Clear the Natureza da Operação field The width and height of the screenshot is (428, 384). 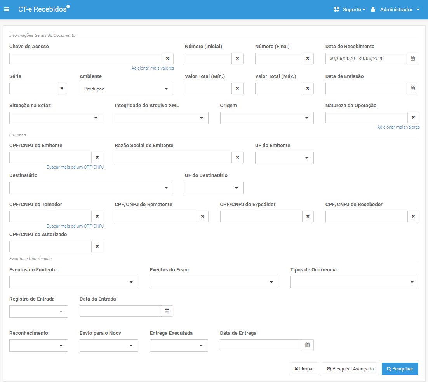click(413, 118)
